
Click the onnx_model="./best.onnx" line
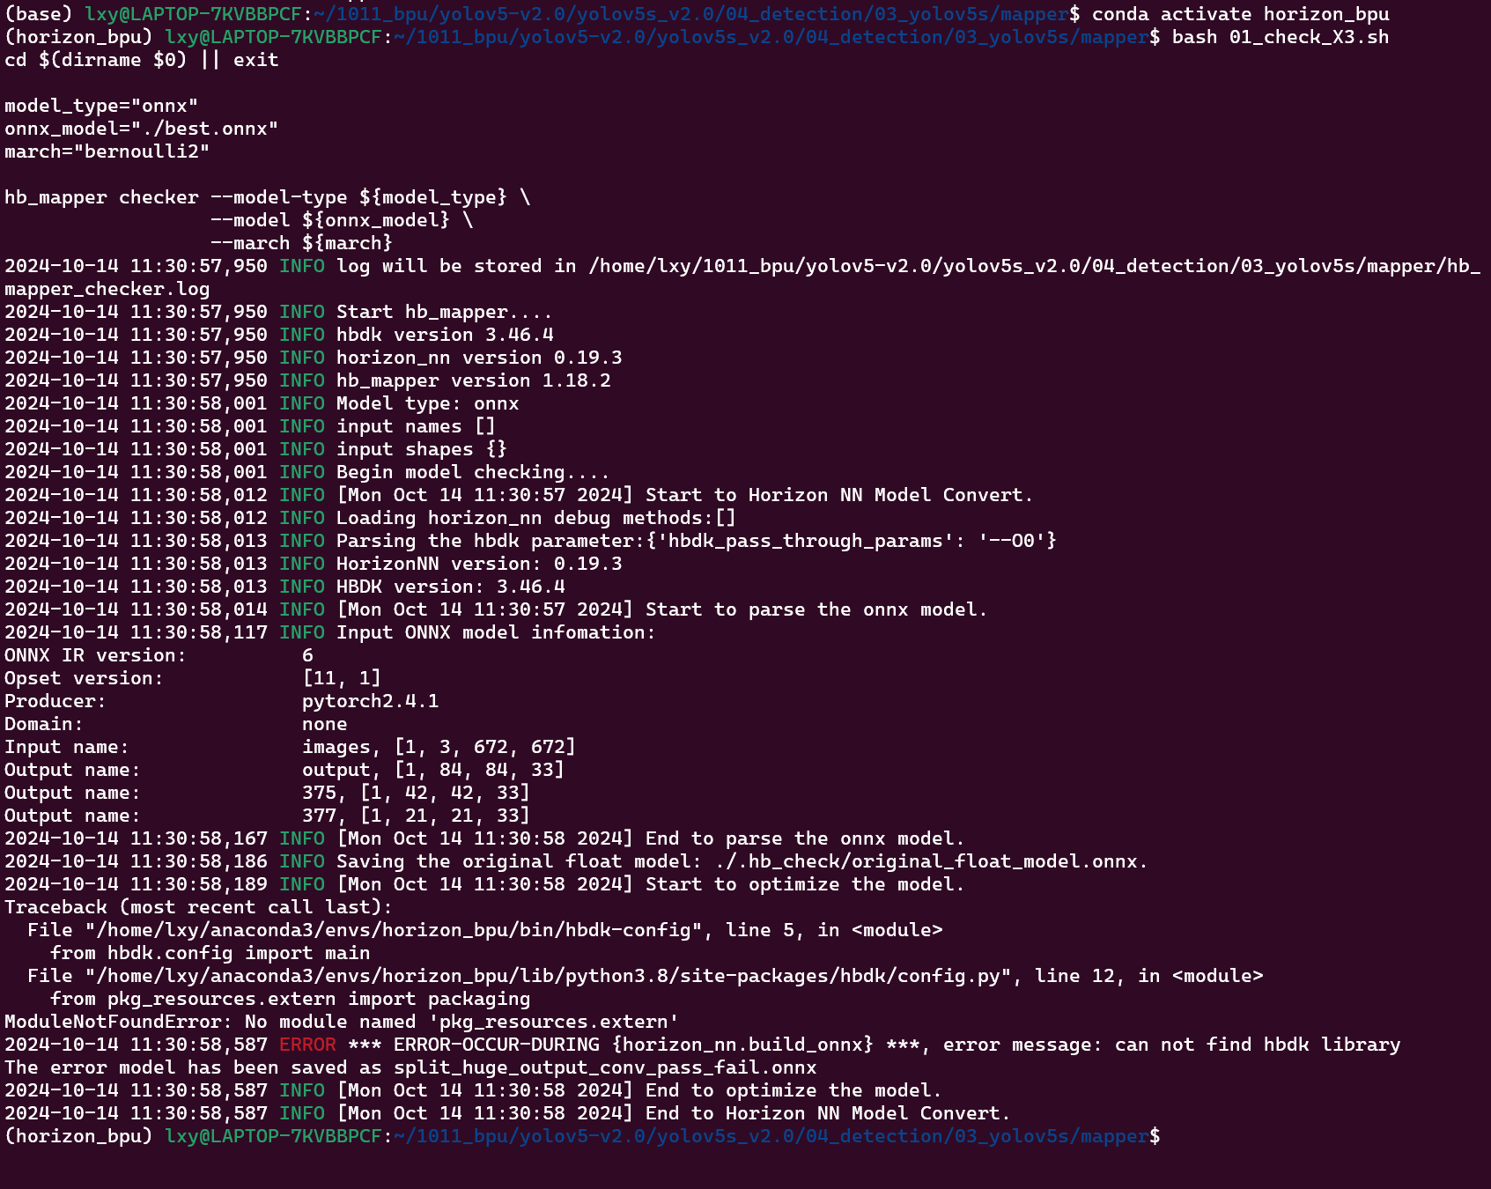coord(141,129)
